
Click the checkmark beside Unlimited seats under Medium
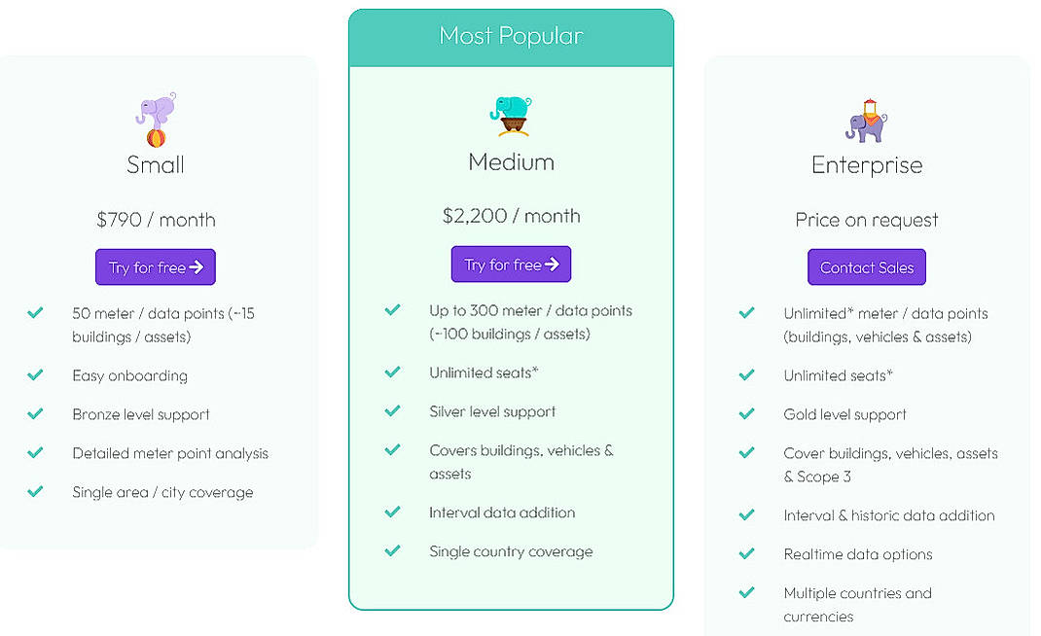pyautogui.click(x=392, y=372)
